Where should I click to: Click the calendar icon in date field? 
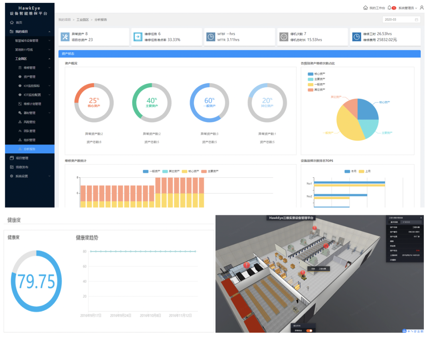click(416, 20)
